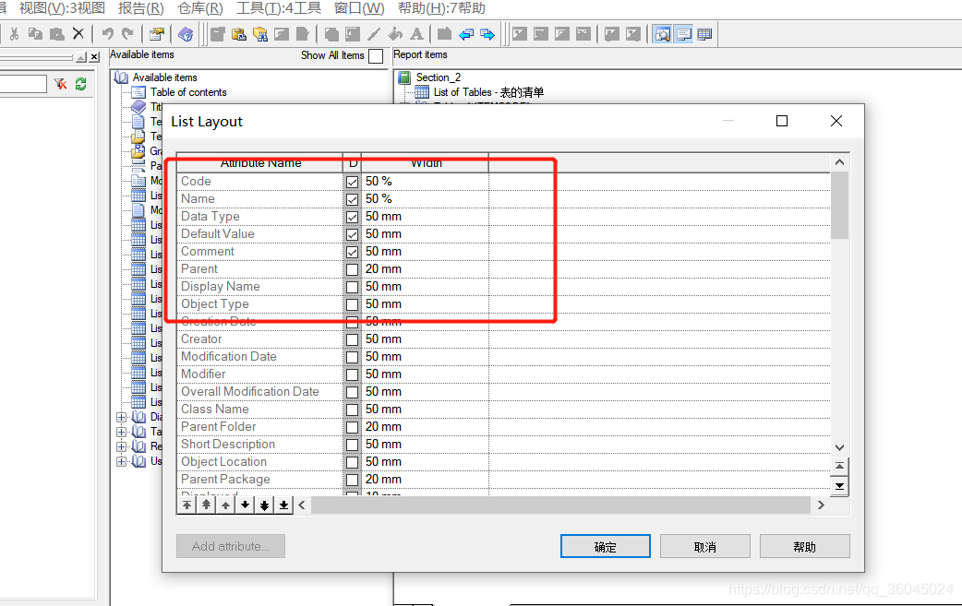Screen dimensions: 962x606
Task: Click the Paste toolbar icon
Action: pyautogui.click(x=57, y=34)
